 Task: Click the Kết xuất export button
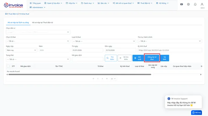pos(138,58)
